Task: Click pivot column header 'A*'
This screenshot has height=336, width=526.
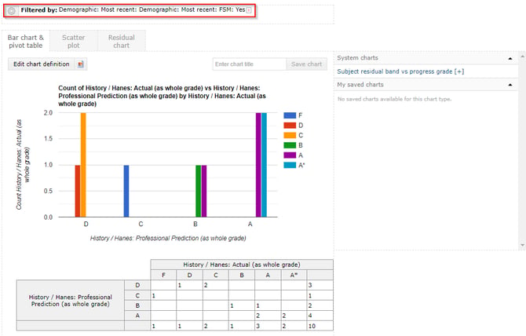Action: 294,275
